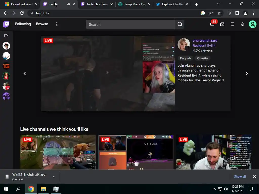This screenshot has width=259, height=194.
Task: Open the three-dot More menu in Twitch nav
Action: pos(57,25)
